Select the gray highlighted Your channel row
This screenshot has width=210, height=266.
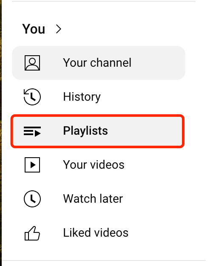pos(99,63)
